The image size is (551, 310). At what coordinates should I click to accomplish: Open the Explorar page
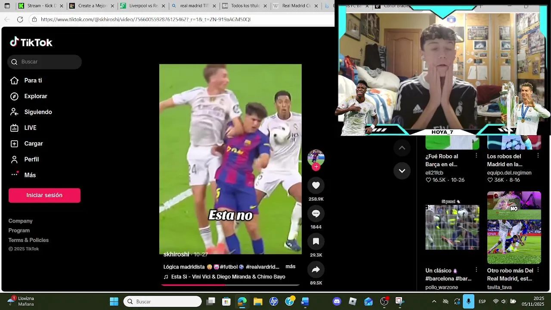[x=29, y=96]
